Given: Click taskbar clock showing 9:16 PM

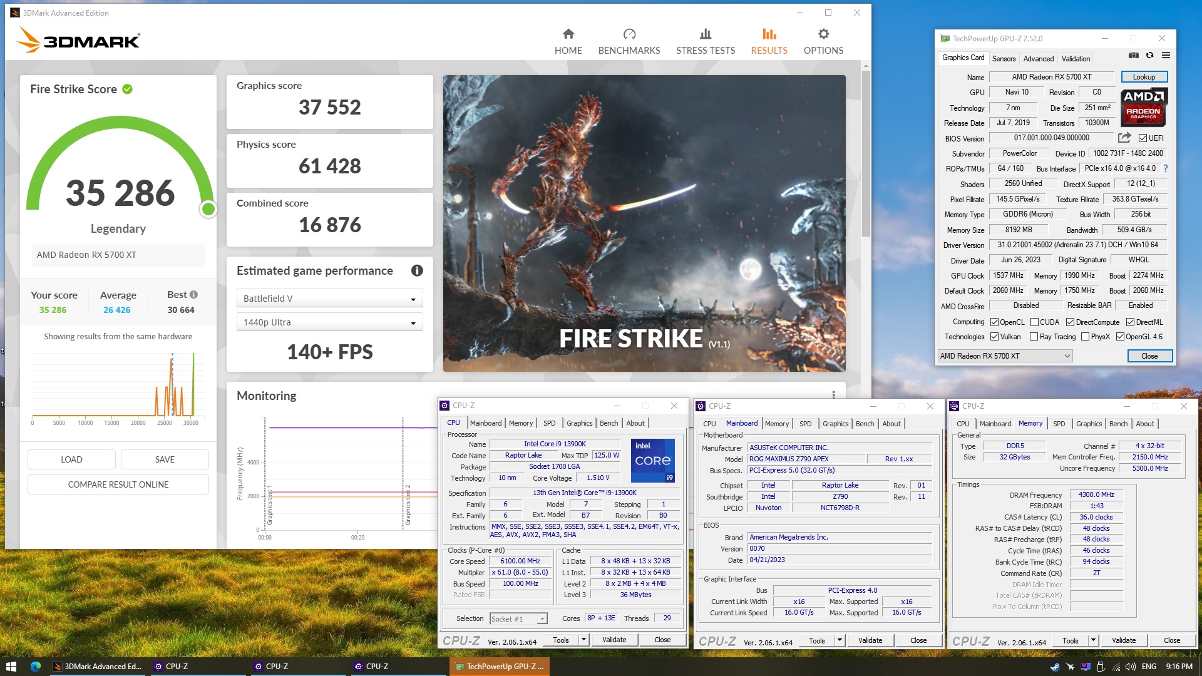Looking at the screenshot, I should coord(1179,667).
